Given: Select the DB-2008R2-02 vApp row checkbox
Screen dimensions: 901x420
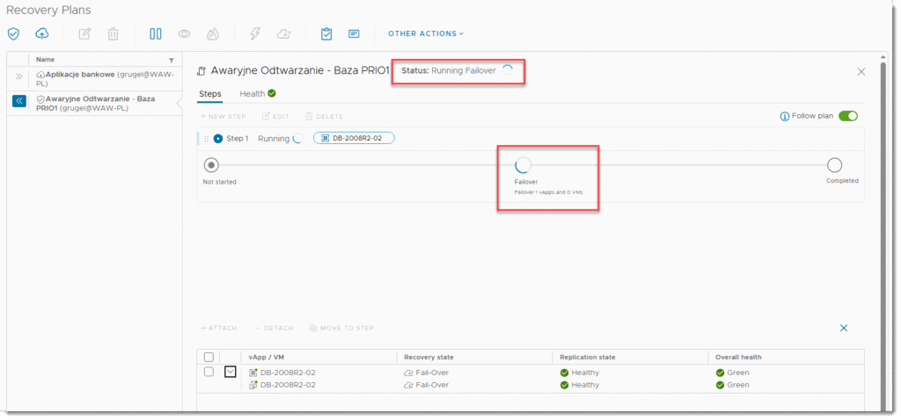Looking at the screenshot, I should click(209, 372).
